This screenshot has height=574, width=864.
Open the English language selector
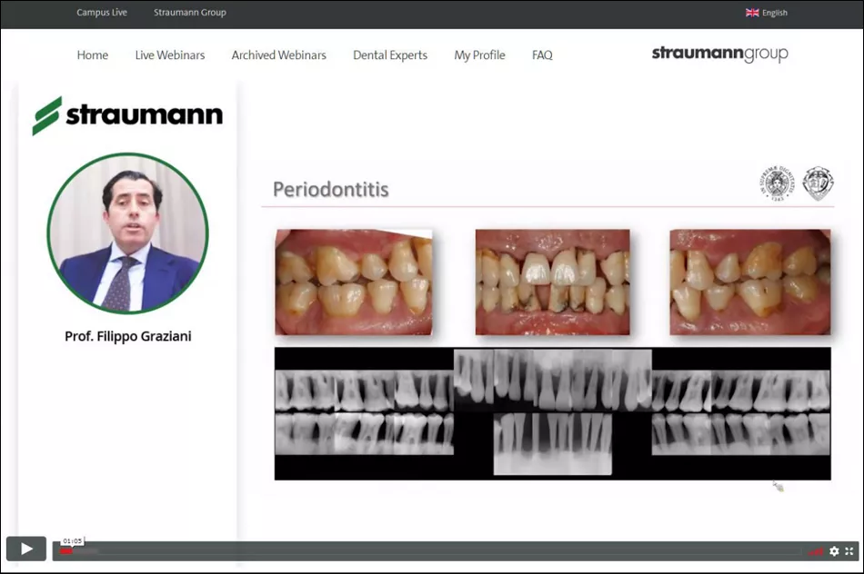pos(775,13)
